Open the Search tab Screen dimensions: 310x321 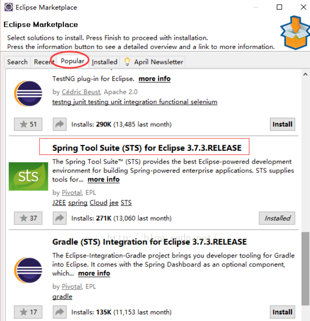coord(17,62)
